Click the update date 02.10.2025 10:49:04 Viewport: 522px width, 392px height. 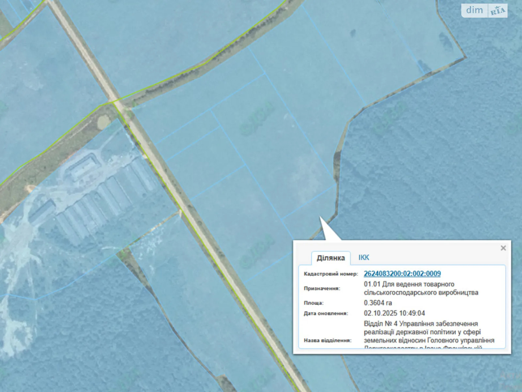(x=394, y=313)
